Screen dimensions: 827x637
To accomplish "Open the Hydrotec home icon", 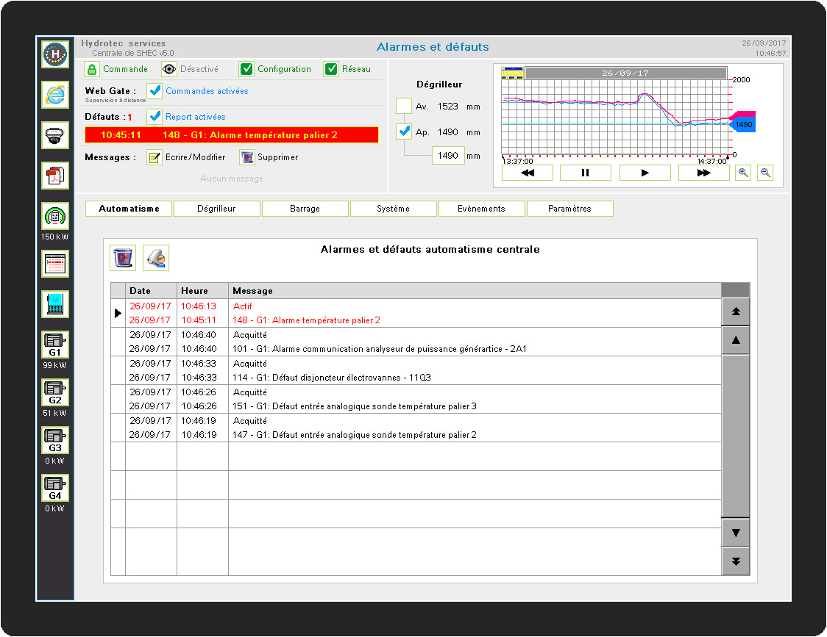I will pyautogui.click(x=55, y=54).
